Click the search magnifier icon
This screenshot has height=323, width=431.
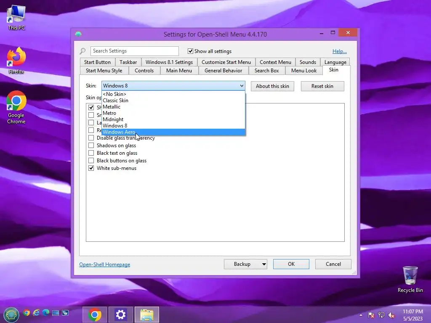coord(82,51)
